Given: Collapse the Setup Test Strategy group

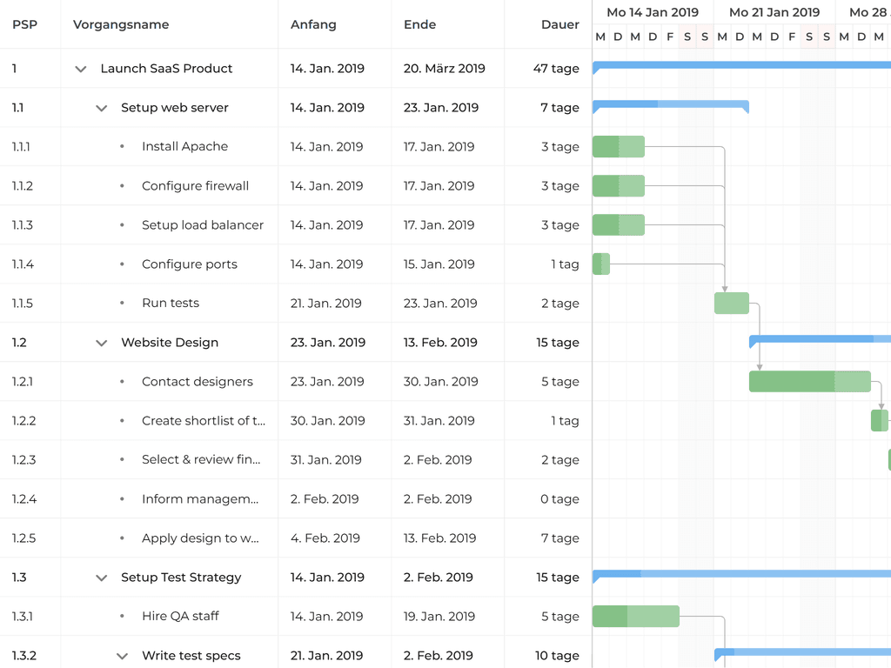Looking at the screenshot, I should point(102,578).
